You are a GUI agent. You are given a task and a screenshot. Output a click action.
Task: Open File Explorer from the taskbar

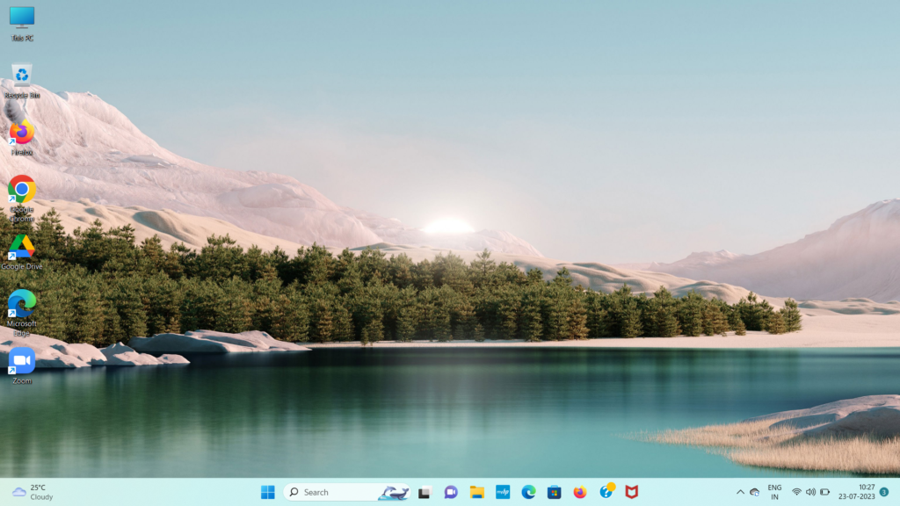point(477,492)
